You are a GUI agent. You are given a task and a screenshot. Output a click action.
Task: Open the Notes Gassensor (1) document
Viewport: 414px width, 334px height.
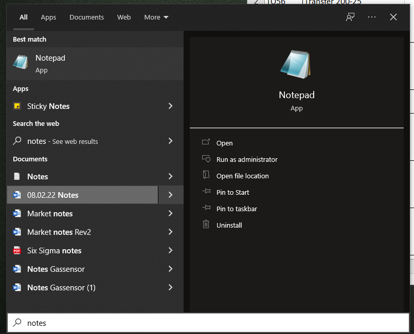[83, 287]
